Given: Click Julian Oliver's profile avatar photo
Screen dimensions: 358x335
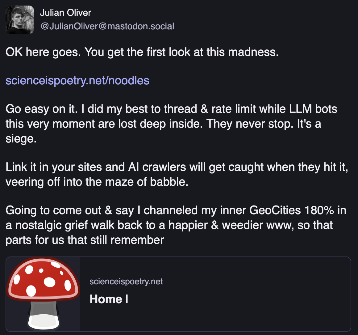Looking at the screenshot, I should [20, 19].
